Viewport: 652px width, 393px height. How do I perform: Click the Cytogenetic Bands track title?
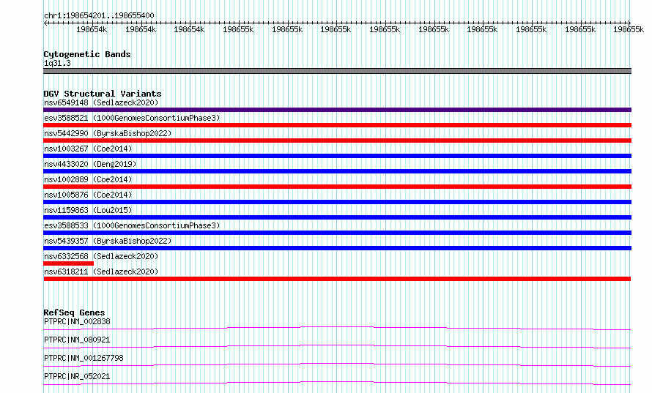tap(87, 54)
